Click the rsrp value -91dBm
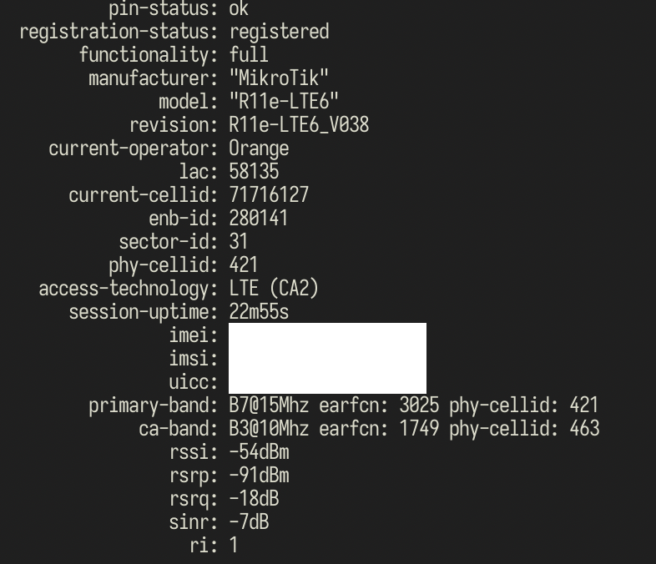The image size is (656, 564). pyautogui.click(x=259, y=476)
